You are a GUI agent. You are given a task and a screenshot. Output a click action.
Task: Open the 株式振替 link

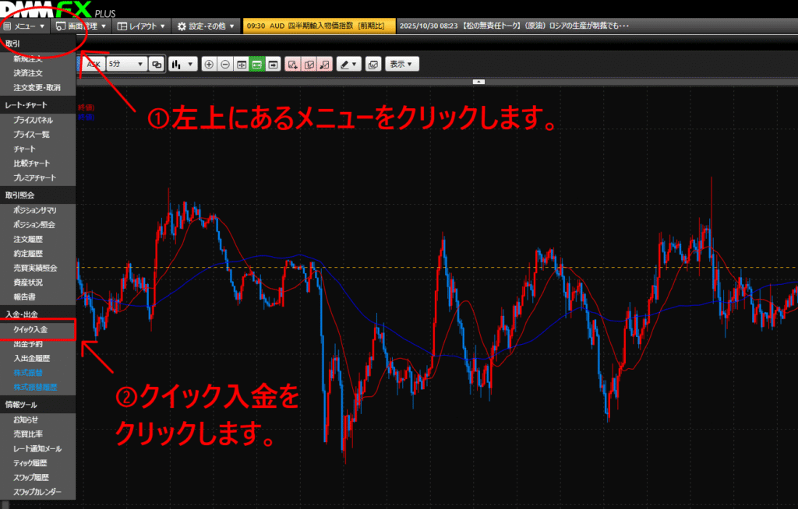click(30, 373)
